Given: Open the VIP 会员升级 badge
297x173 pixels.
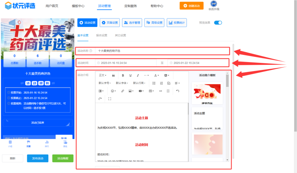Looking at the screenshot, I should click(x=214, y=6).
